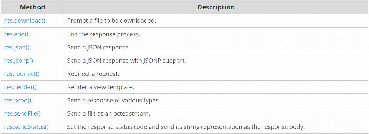Follow the res.sendFile() link
369x134 pixels.
tap(22, 113)
